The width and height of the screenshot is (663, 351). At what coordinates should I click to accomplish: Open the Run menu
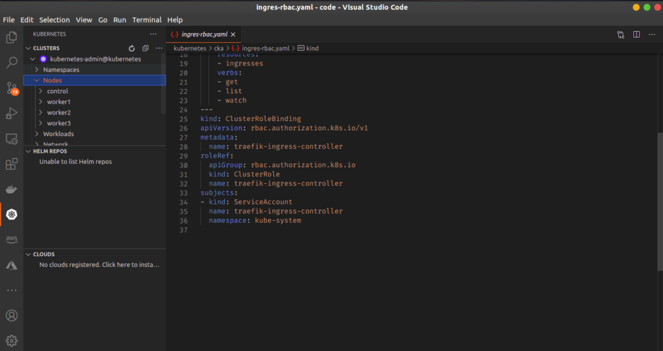(120, 20)
